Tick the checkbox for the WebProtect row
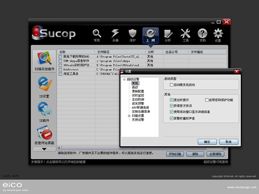 tap(61, 69)
